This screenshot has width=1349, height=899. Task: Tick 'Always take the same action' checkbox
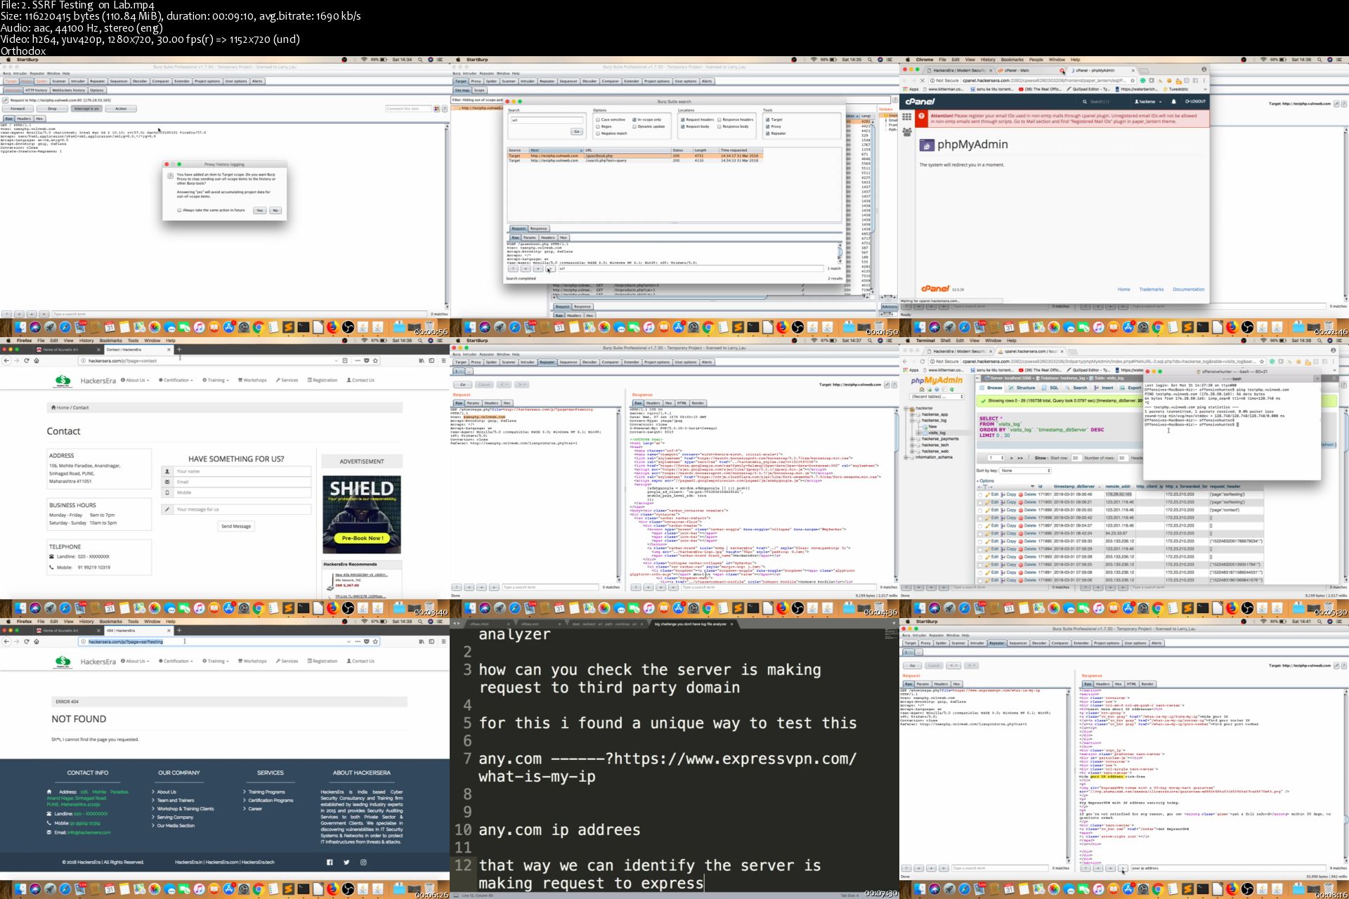(179, 210)
